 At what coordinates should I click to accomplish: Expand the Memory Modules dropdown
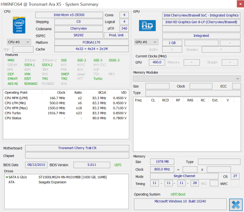(x=187, y=78)
